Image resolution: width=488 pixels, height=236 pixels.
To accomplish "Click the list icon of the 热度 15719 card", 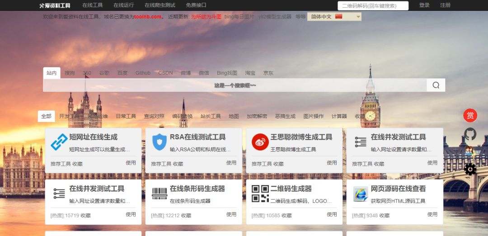I will coord(59,194).
